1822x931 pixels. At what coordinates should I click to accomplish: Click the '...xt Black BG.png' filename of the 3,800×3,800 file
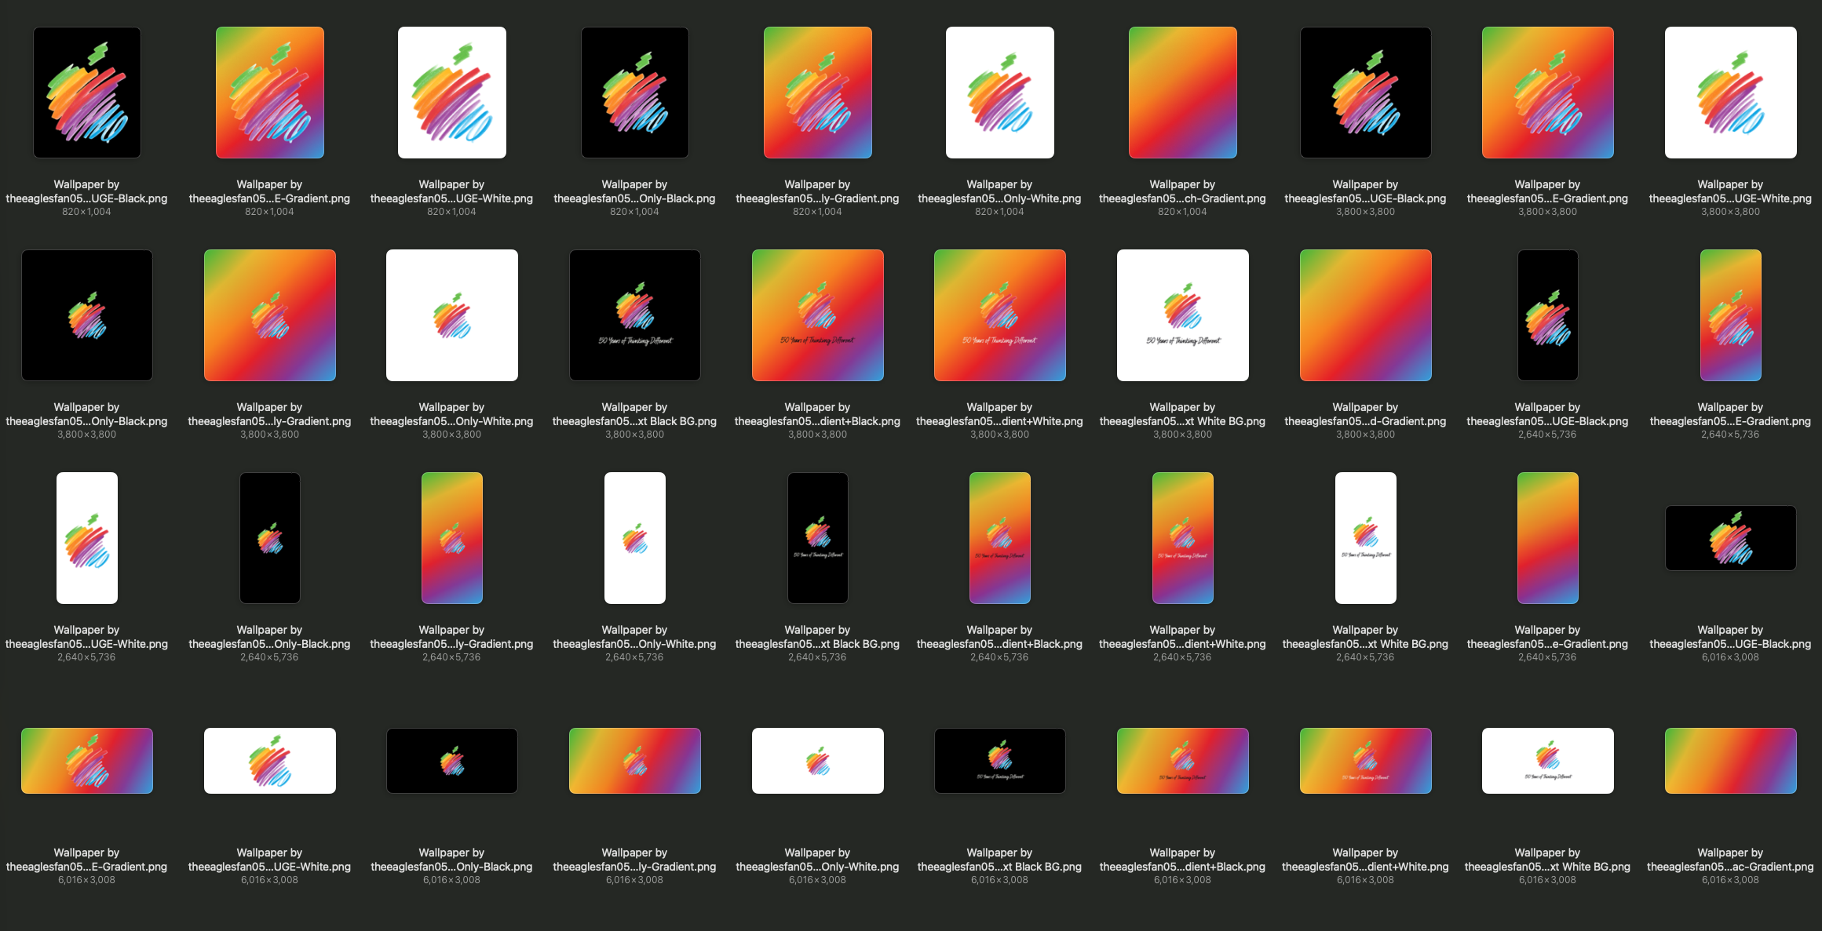pos(635,421)
